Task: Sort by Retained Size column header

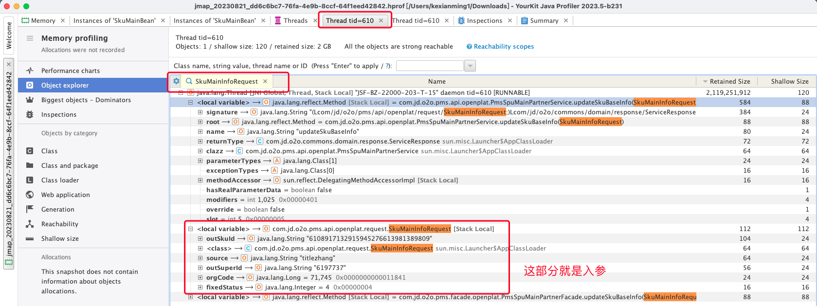Action: click(729, 81)
